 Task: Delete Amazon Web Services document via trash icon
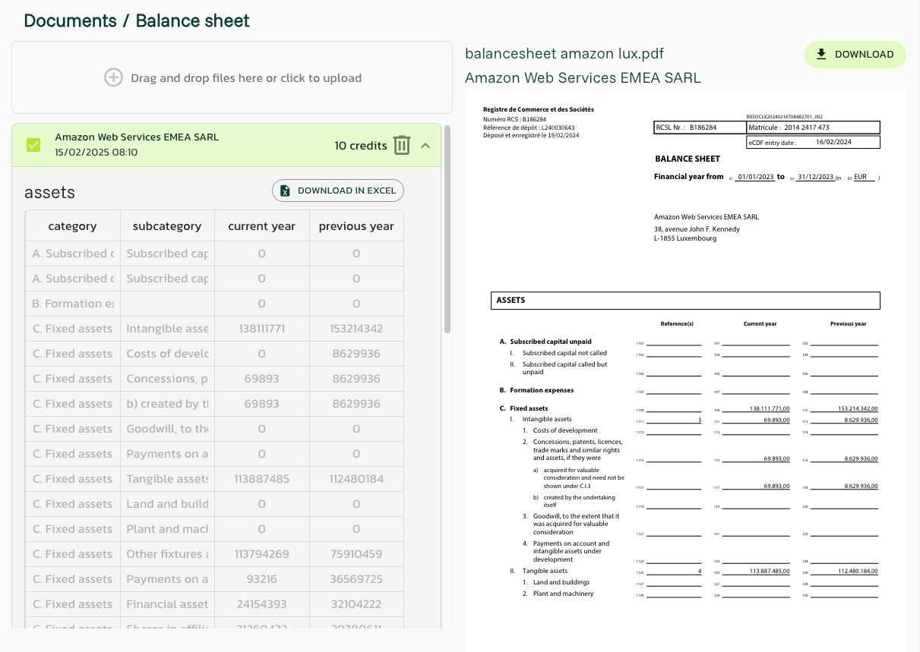(402, 145)
